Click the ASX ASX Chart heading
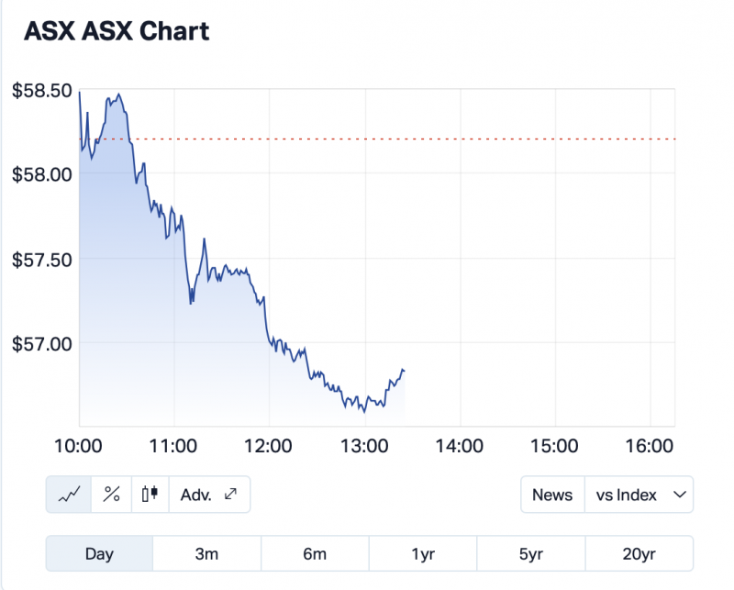This screenshot has height=590, width=734. (117, 30)
